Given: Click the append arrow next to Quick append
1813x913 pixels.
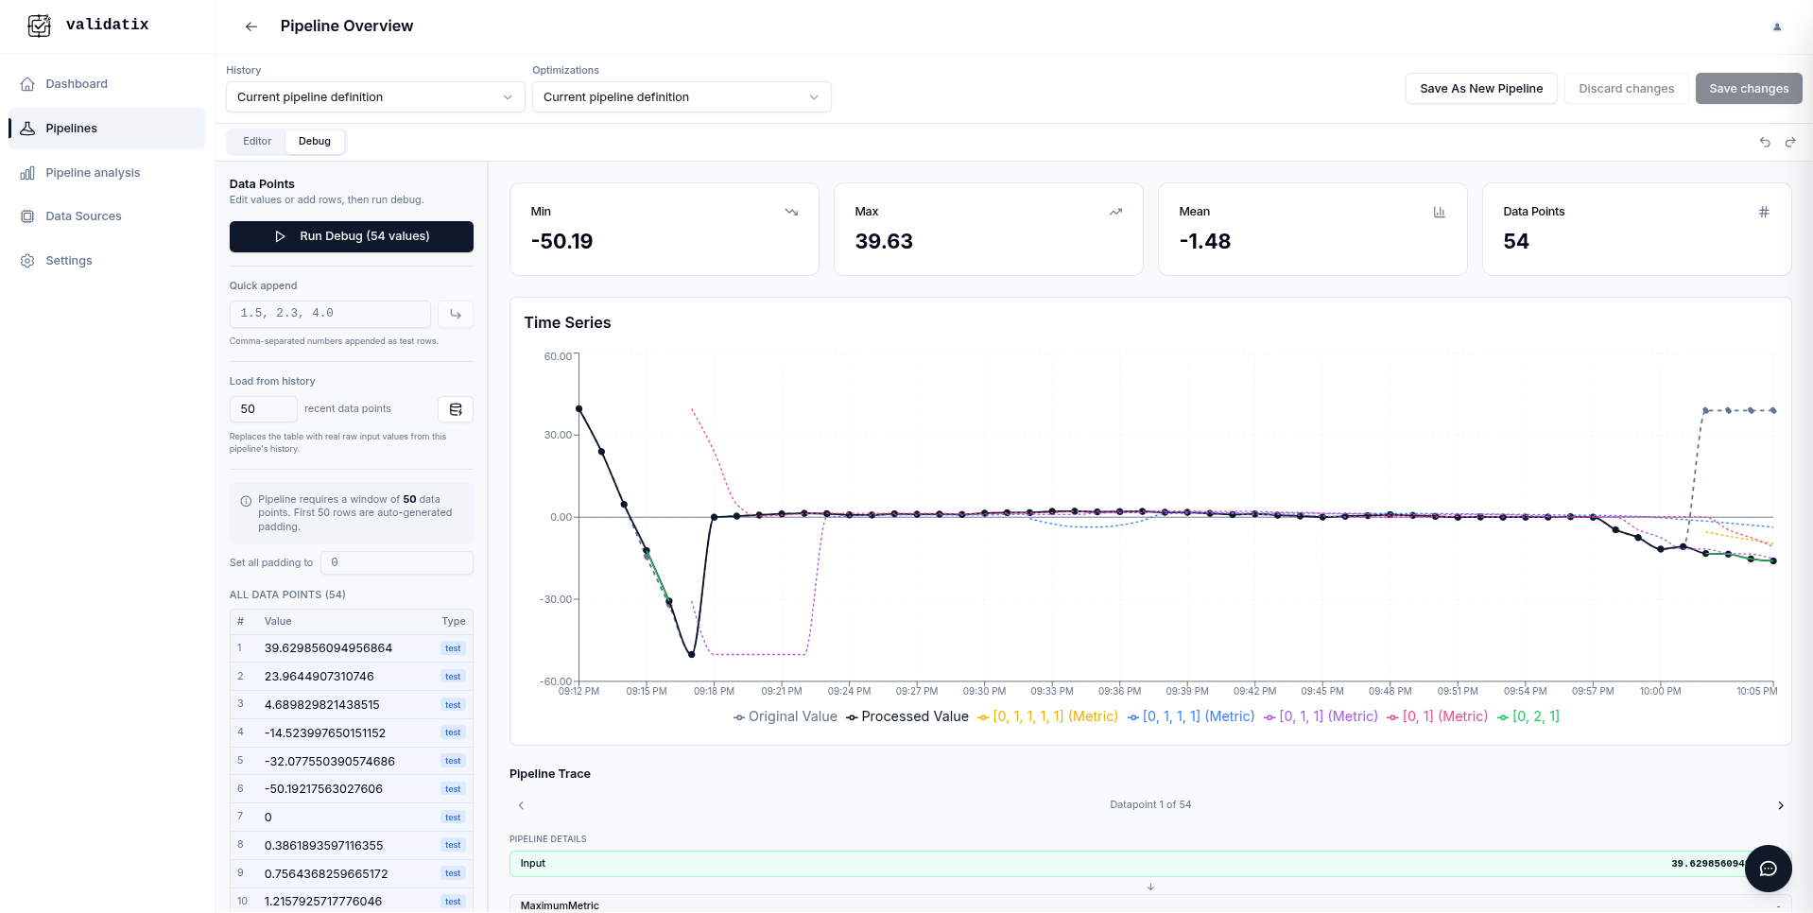Looking at the screenshot, I should [455, 314].
